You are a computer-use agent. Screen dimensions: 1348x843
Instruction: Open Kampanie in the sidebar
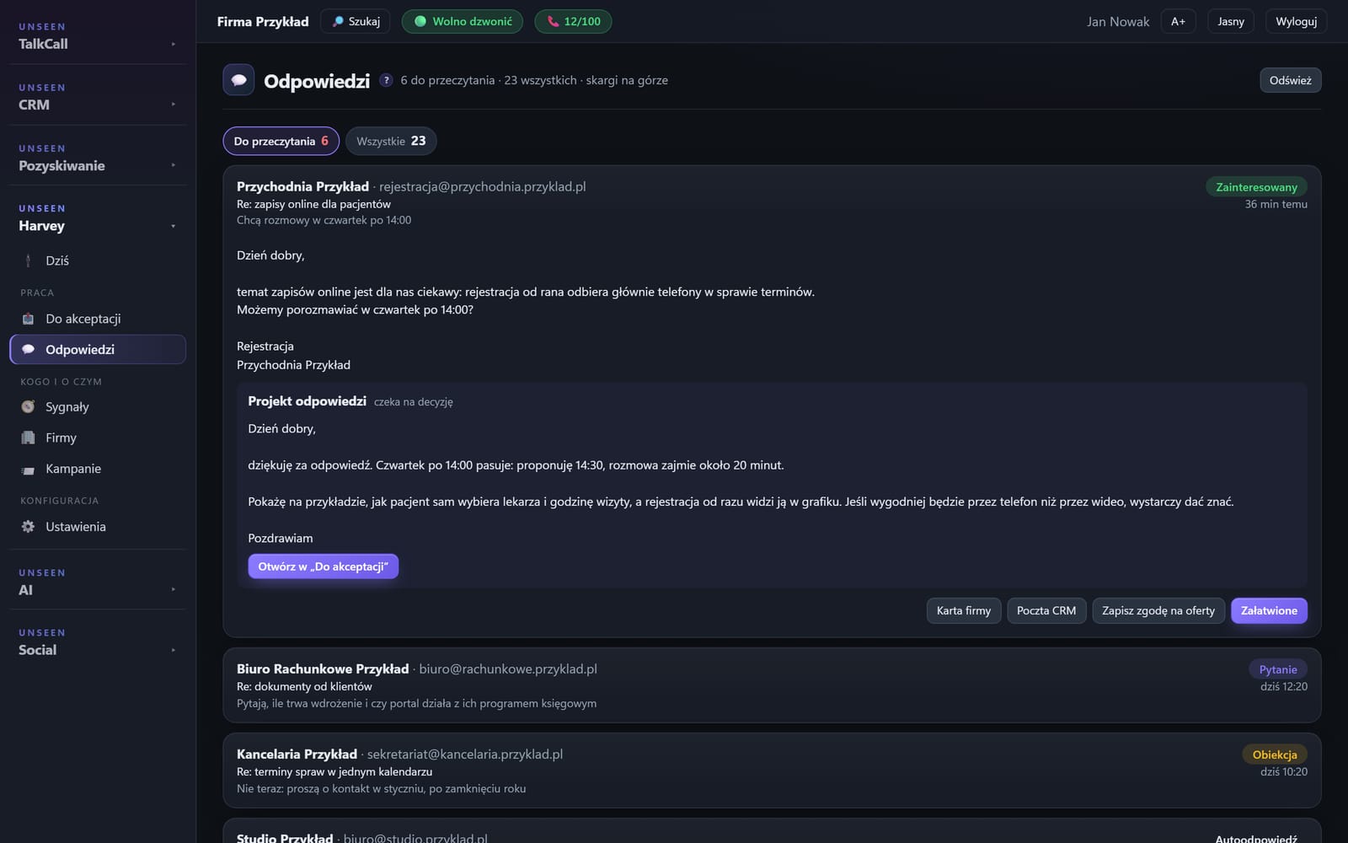tap(98, 469)
